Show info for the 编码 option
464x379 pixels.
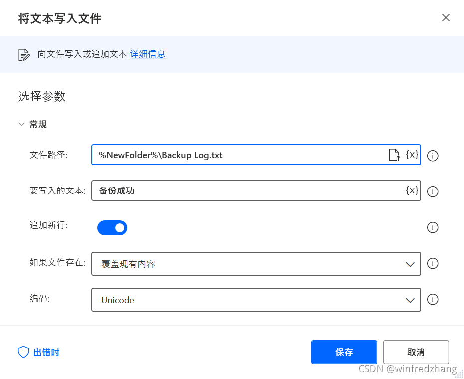click(433, 299)
